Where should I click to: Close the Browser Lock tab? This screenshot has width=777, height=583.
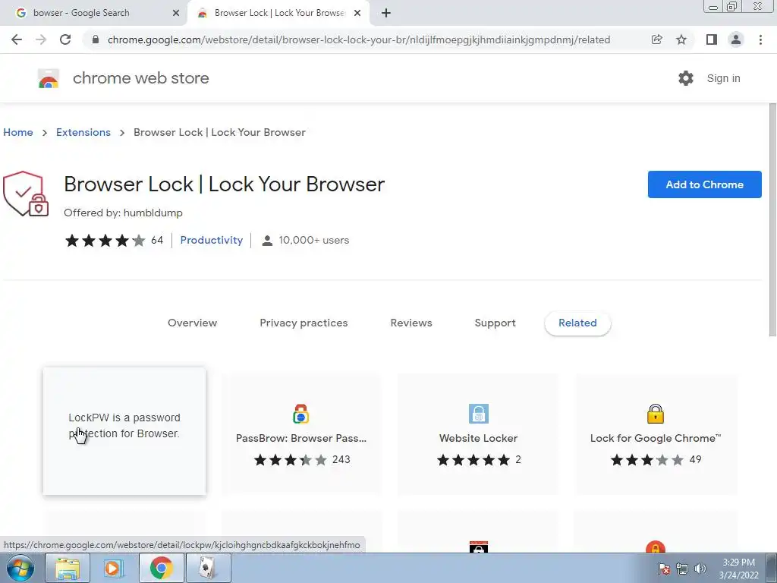tap(357, 13)
